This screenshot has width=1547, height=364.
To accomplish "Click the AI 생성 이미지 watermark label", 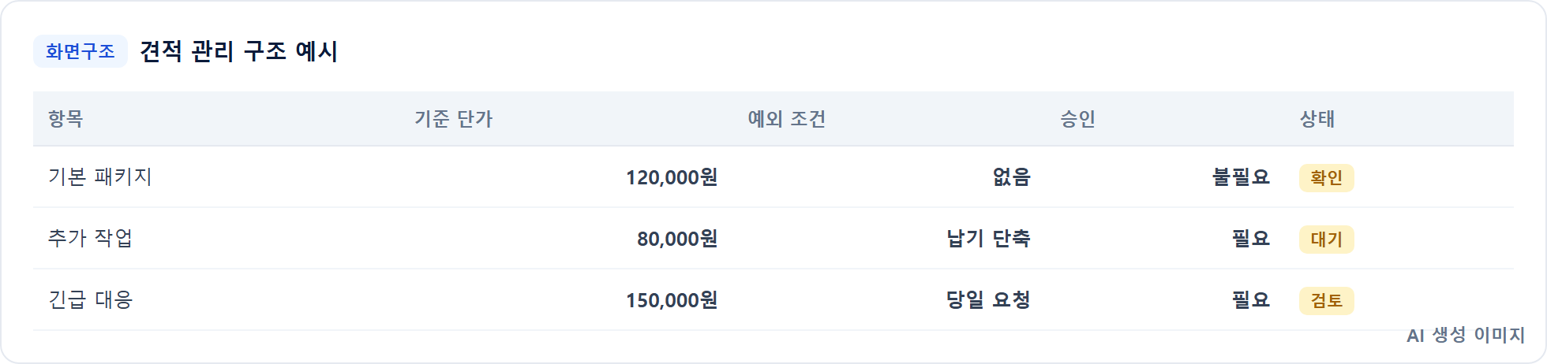I will (x=1466, y=335).
